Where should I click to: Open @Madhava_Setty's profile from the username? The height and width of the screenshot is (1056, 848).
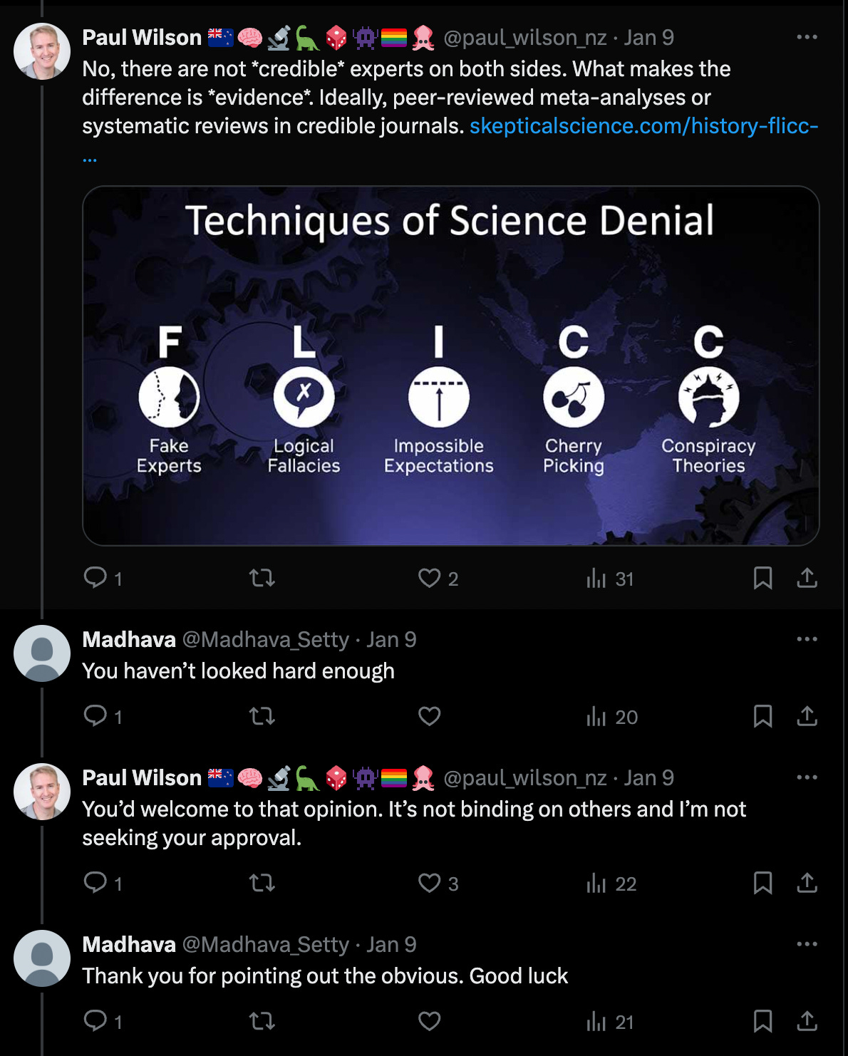266,639
